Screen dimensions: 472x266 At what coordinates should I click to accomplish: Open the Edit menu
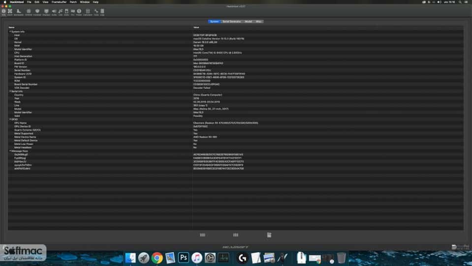(x=37, y=2)
